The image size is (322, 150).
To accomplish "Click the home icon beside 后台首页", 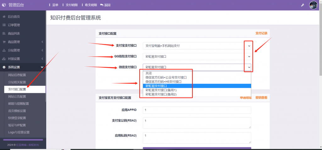I will point(4,17).
